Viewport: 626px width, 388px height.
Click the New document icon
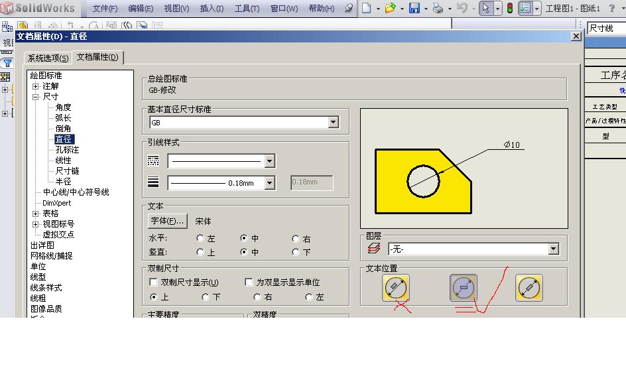point(366,7)
